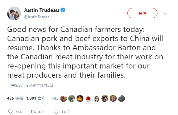
Task: View the 435 转推 retweets list
Action: click(15, 98)
